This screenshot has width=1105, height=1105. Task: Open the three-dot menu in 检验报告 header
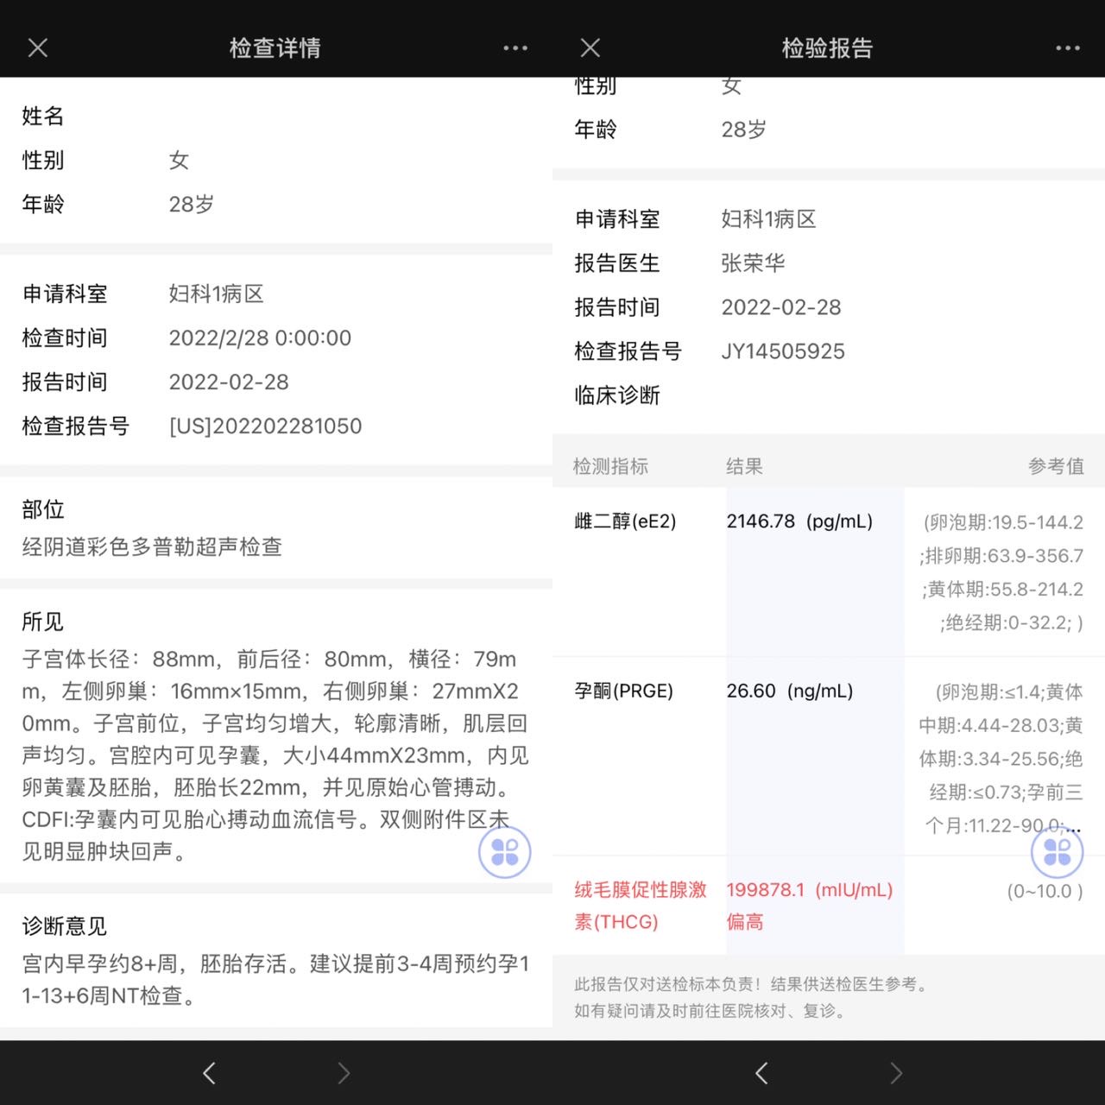point(1068,48)
